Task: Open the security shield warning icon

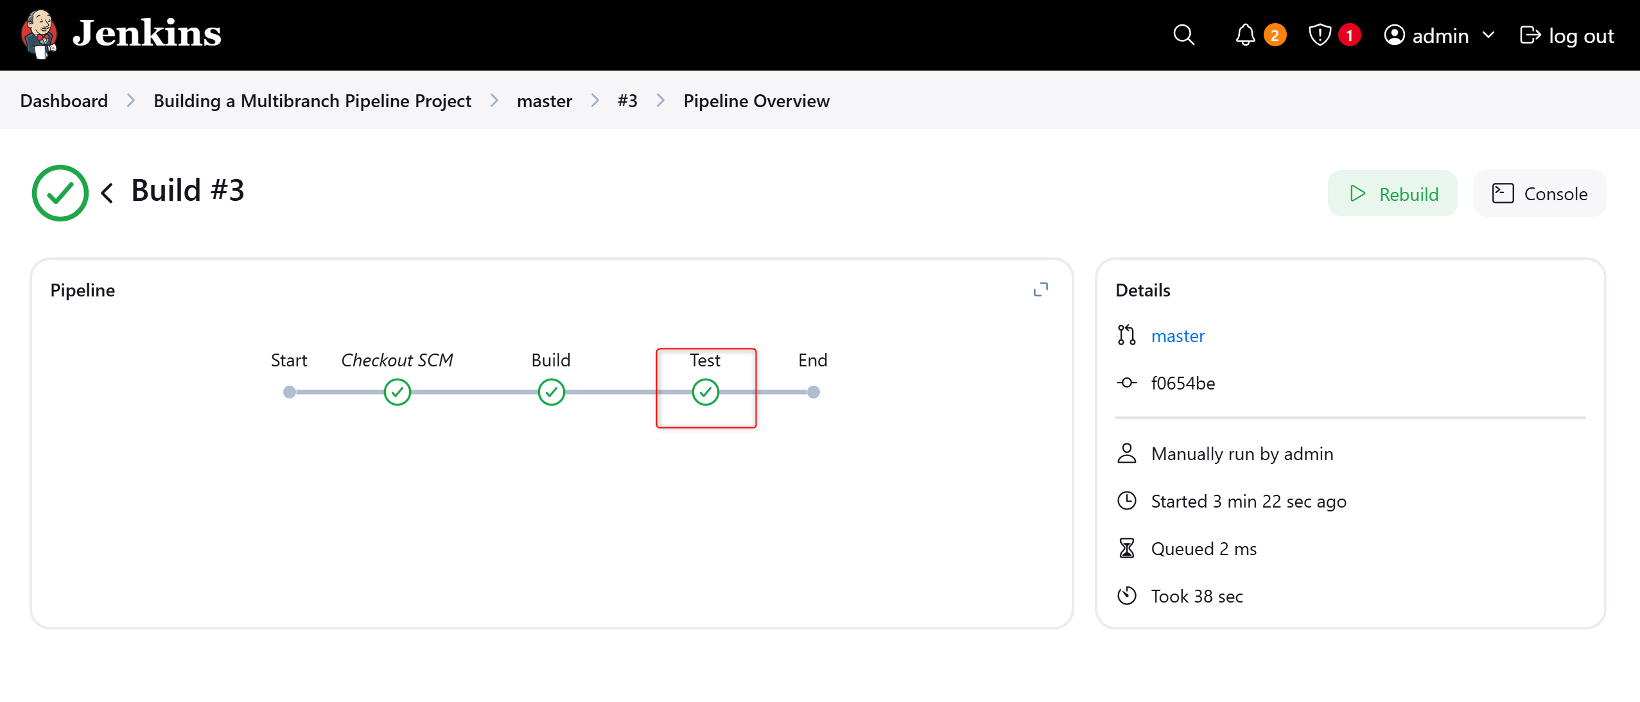Action: click(1320, 35)
